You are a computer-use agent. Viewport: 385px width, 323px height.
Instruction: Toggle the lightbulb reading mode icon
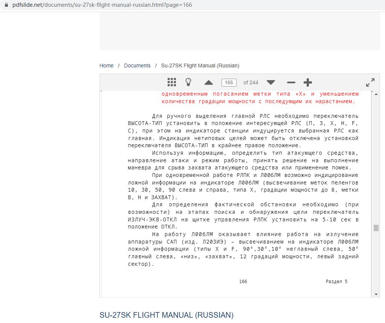188,82
